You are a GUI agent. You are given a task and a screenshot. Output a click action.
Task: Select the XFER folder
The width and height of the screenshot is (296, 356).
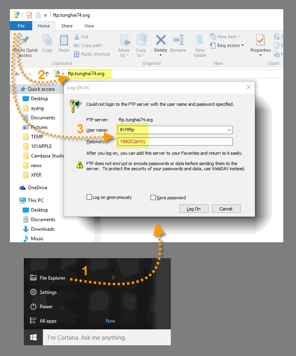pos(33,175)
